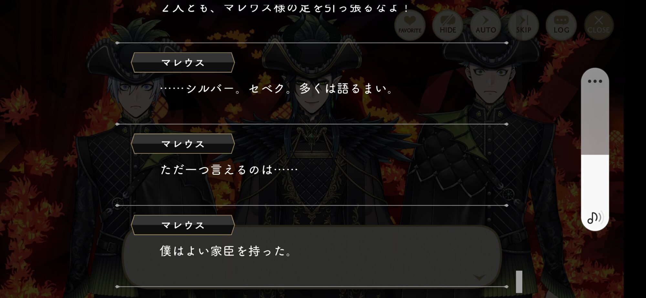Viewport: 646px width, 298px height.
Task: Open the LOG history
Action: click(561, 25)
